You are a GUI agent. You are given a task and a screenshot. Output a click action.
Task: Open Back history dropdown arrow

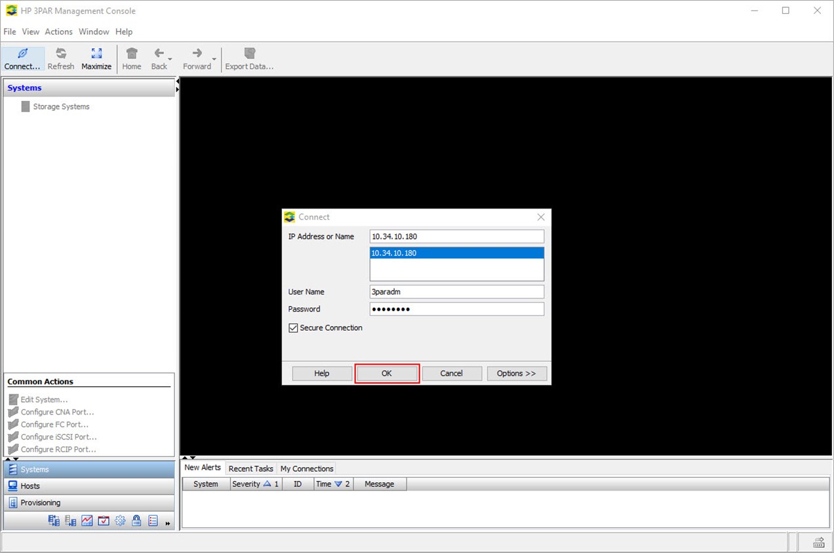(x=170, y=59)
